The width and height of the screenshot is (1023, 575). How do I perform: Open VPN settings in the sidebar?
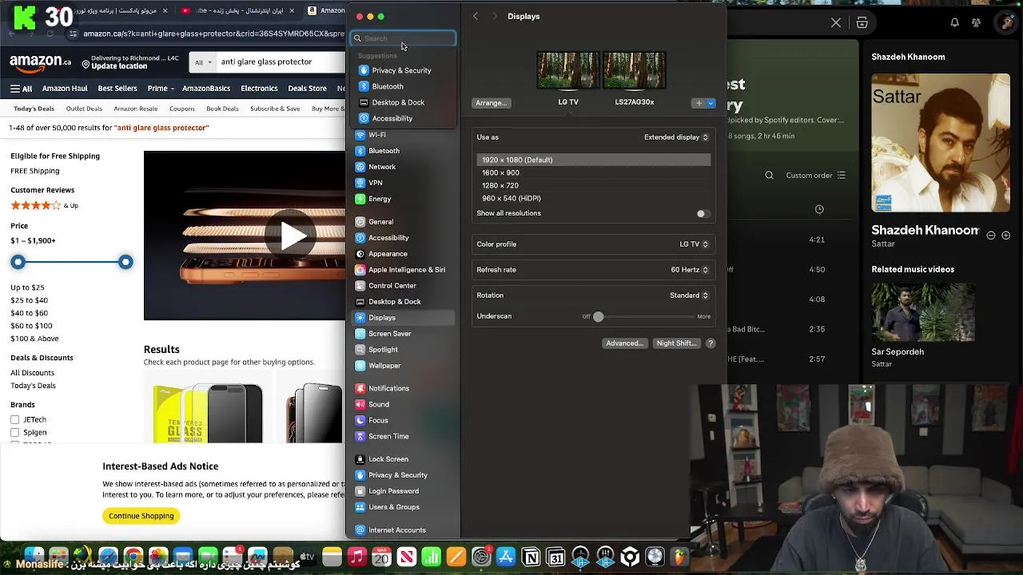click(404, 183)
